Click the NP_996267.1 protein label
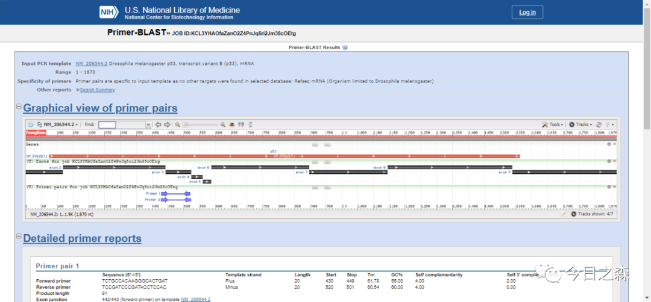Screen dimensions: 651x302 click(x=37, y=156)
